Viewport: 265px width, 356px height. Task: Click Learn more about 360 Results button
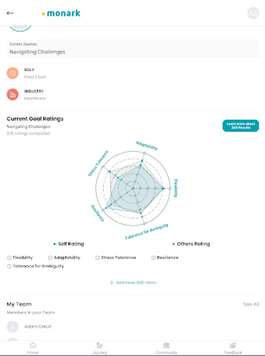(x=240, y=126)
